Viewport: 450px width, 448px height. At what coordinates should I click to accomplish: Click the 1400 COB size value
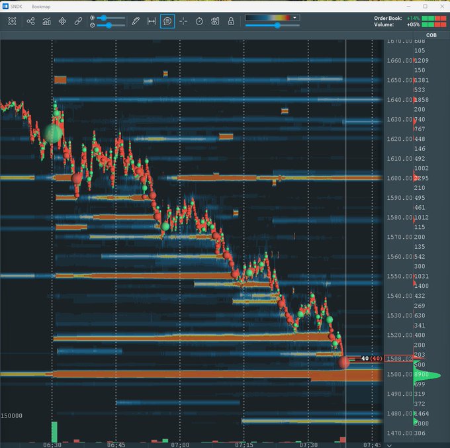(x=422, y=286)
